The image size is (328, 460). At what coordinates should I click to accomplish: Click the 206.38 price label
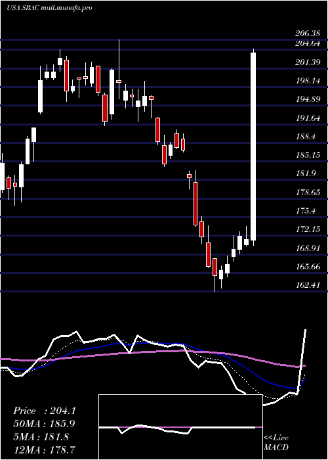306,34
